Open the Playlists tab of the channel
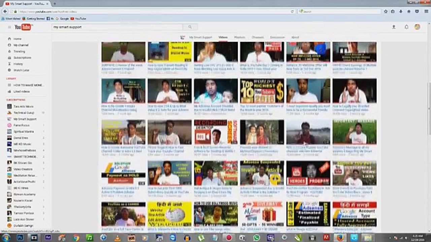 coord(239,37)
